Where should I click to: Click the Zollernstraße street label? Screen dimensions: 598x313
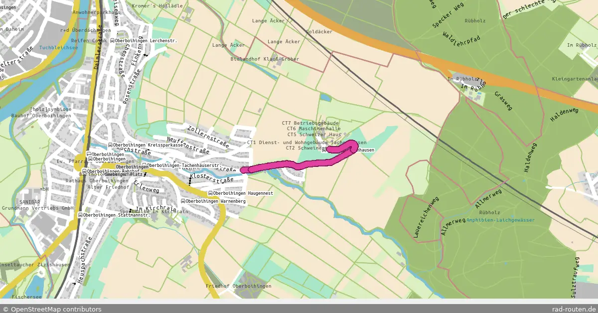pos(208,137)
